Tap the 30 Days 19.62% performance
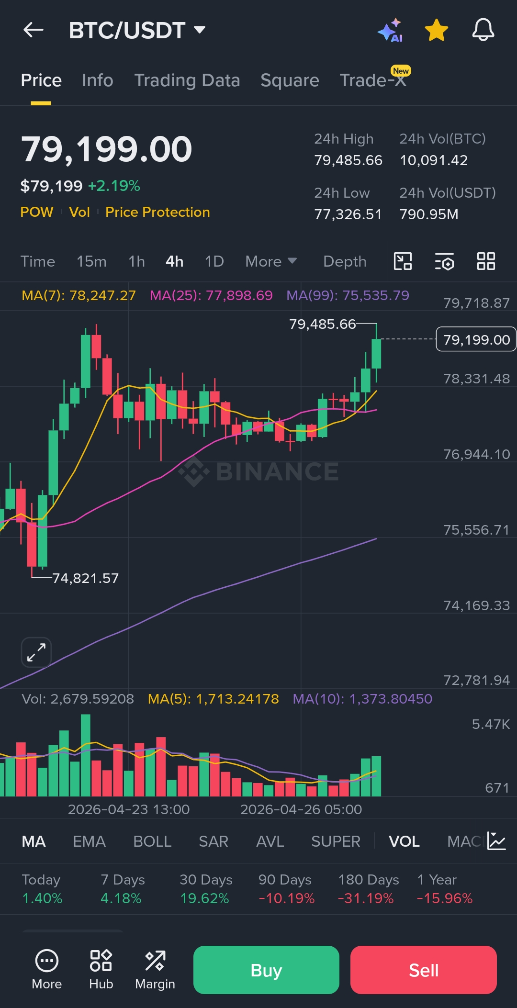The width and height of the screenshot is (517, 1008). (206, 889)
